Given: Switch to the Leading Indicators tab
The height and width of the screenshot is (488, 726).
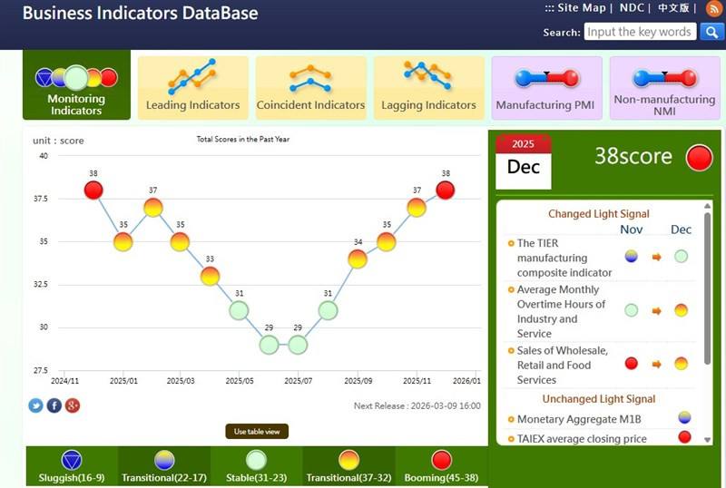Looking at the screenshot, I should click(192, 88).
